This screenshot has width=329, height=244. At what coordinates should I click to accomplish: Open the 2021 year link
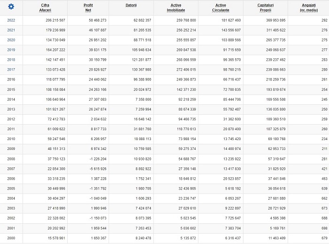(11, 30)
